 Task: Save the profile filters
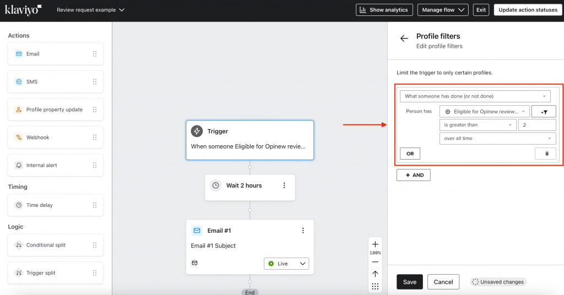pos(410,282)
